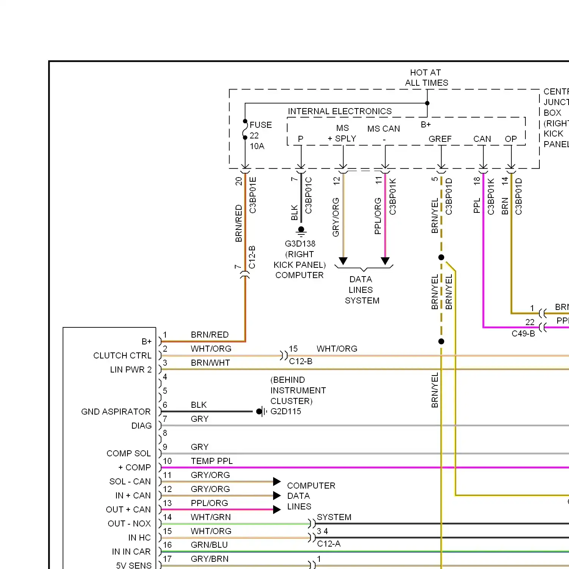Select the "INTERNAL ELECTRONICS" heading

pyautogui.click(x=340, y=111)
